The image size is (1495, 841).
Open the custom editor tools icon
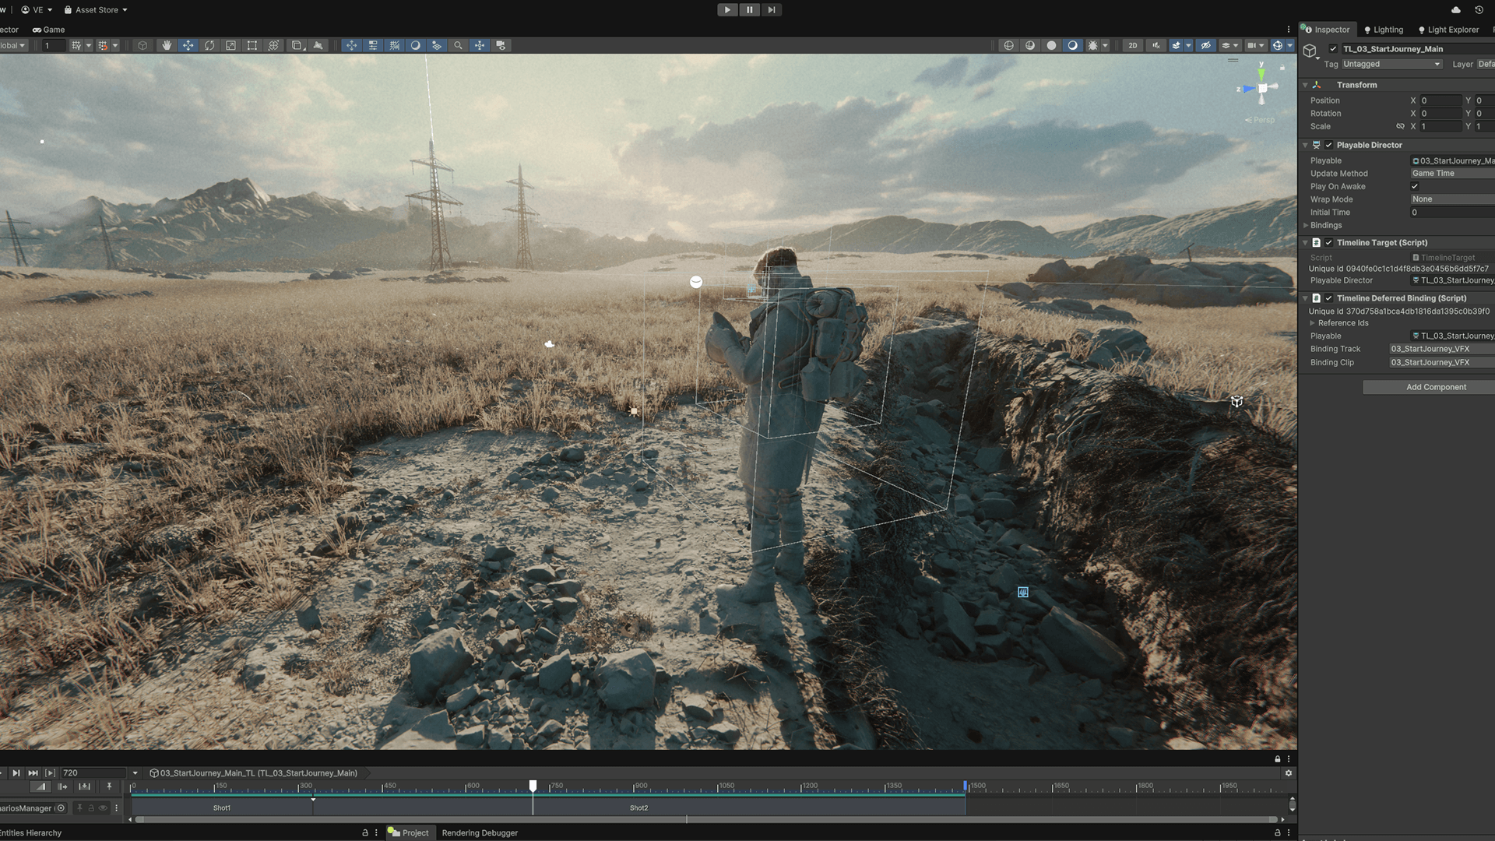(318, 45)
